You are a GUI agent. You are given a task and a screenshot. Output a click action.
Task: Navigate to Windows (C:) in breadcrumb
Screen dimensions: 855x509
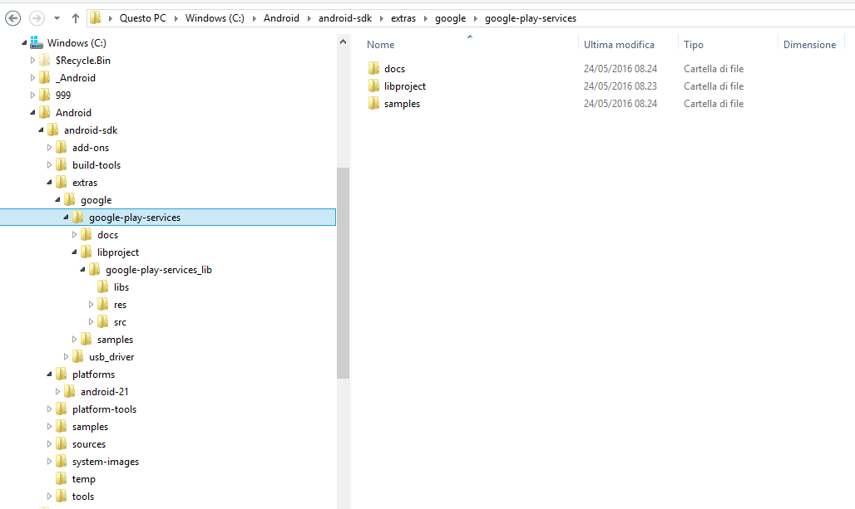215,18
